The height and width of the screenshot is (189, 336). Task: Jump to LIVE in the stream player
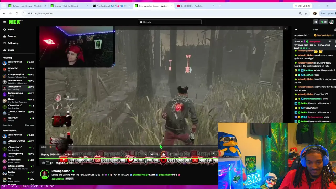pos(70,163)
